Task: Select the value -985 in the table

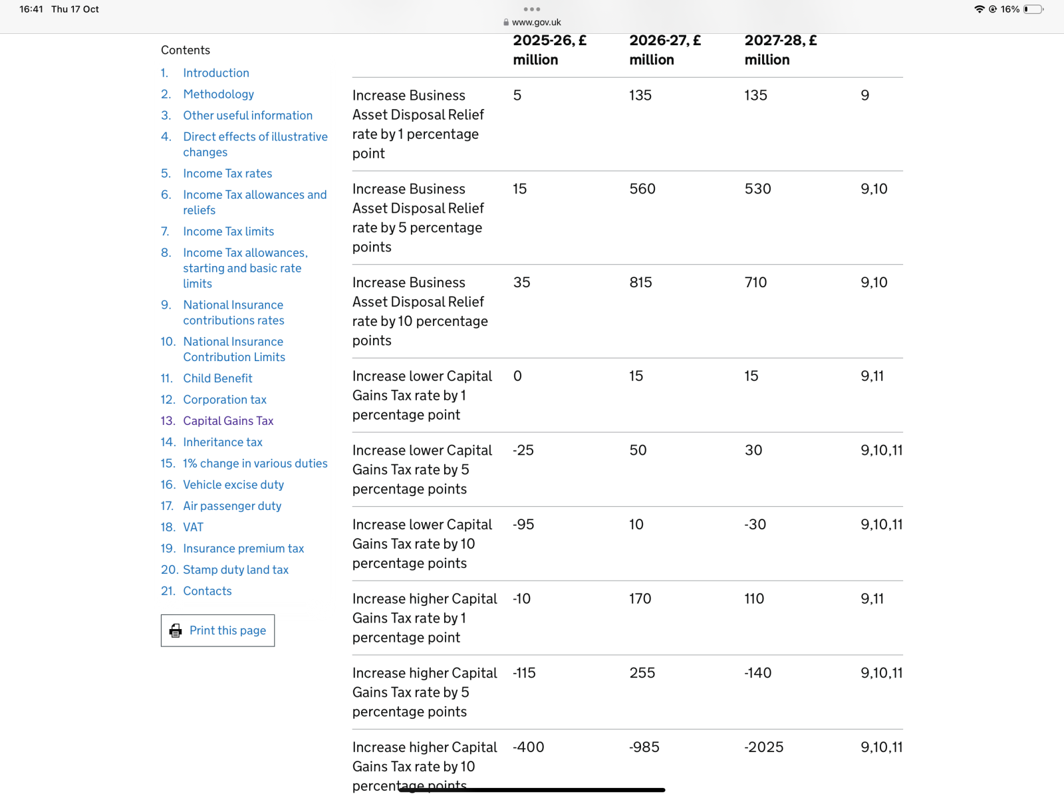Action: click(x=644, y=747)
